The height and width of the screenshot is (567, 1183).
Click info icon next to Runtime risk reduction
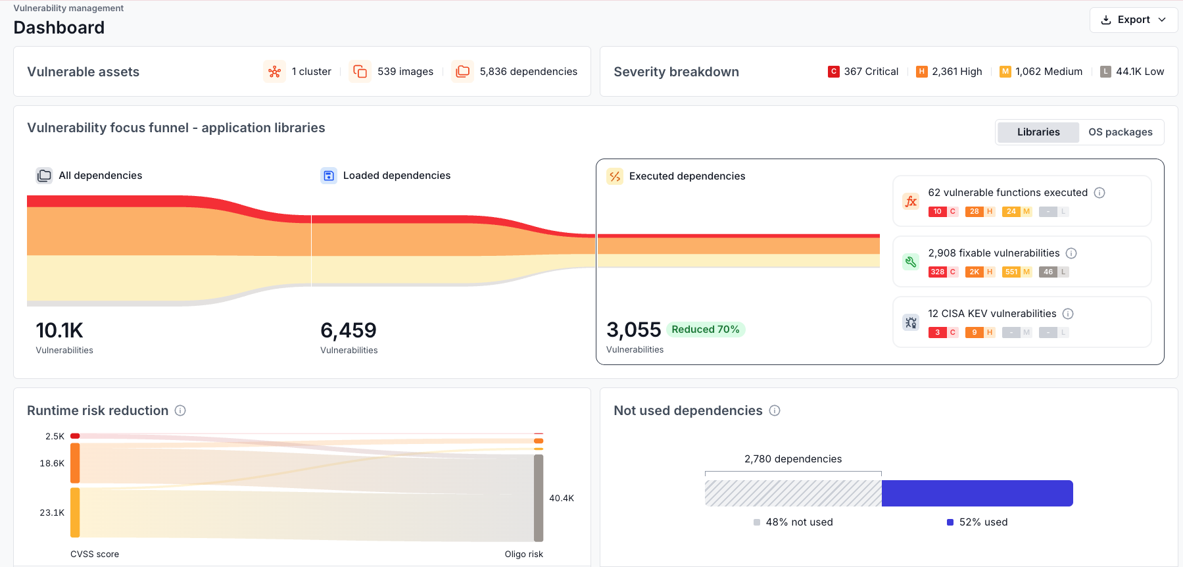coord(180,410)
